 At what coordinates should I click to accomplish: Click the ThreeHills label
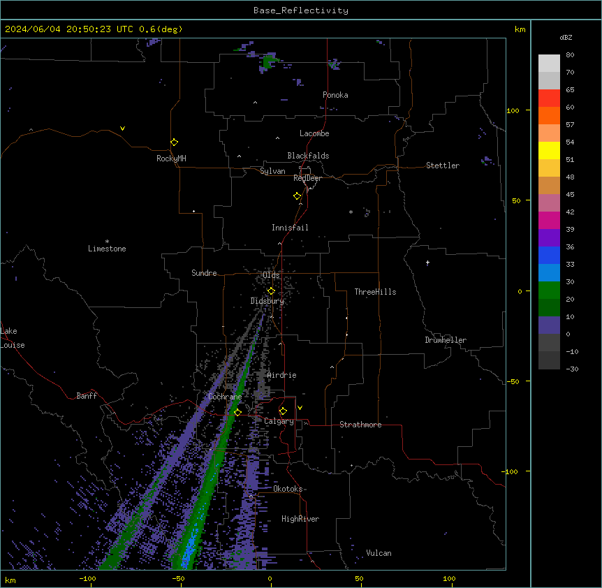coord(376,292)
